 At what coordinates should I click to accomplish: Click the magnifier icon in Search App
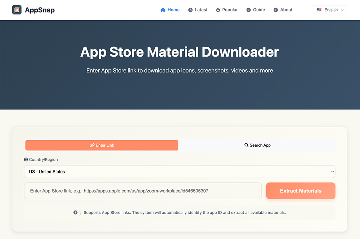246,145
